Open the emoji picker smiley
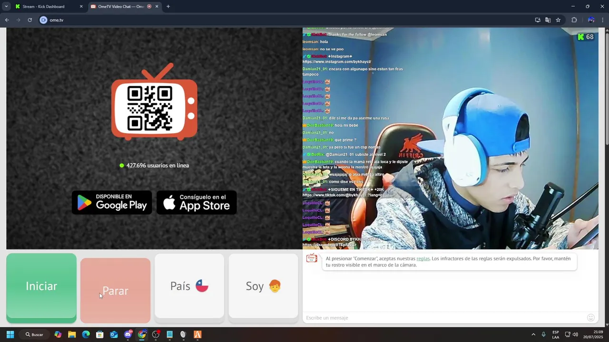The height and width of the screenshot is (342, 609). pos(591,318)
